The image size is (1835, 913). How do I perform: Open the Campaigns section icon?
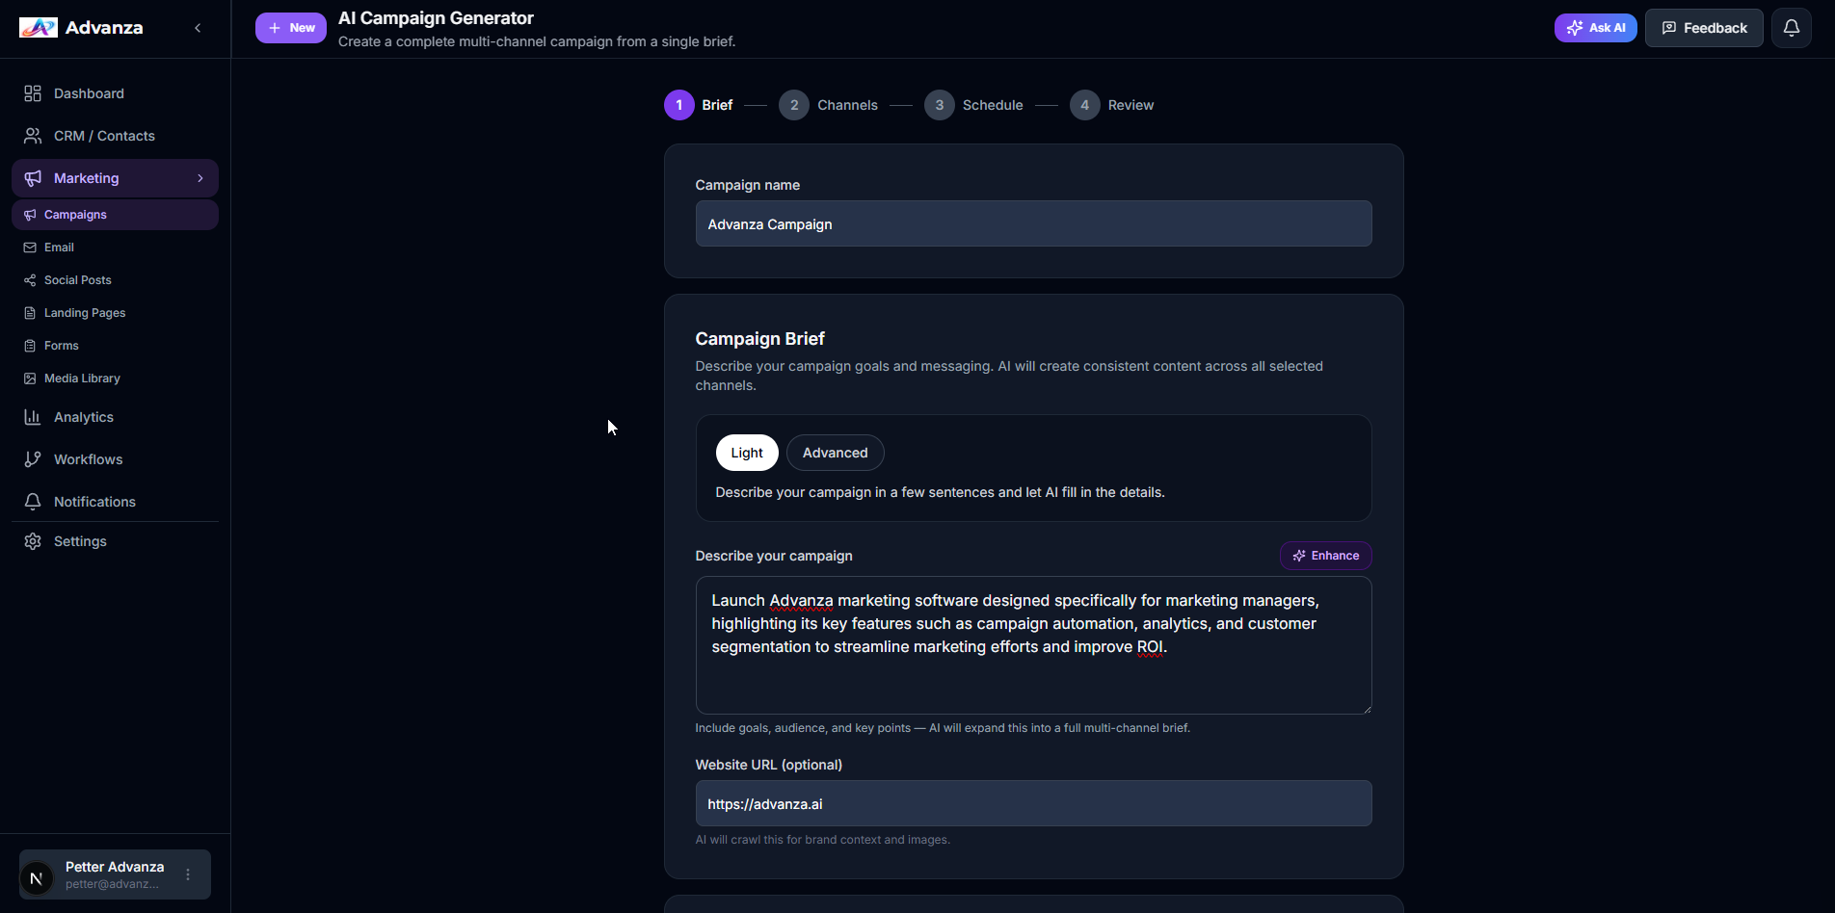coord(32,215)
